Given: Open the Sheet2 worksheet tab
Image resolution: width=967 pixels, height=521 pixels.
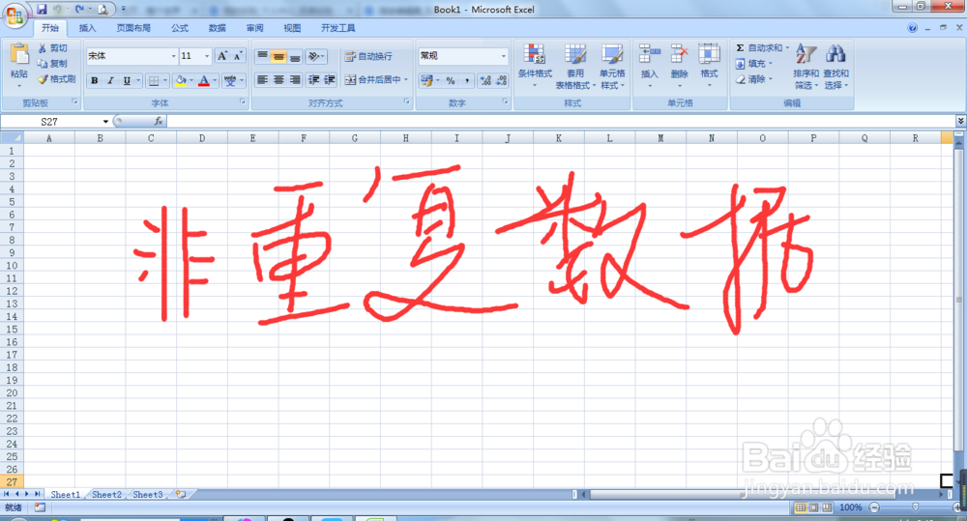Looking at the screenshot, I should click(106, 495).
